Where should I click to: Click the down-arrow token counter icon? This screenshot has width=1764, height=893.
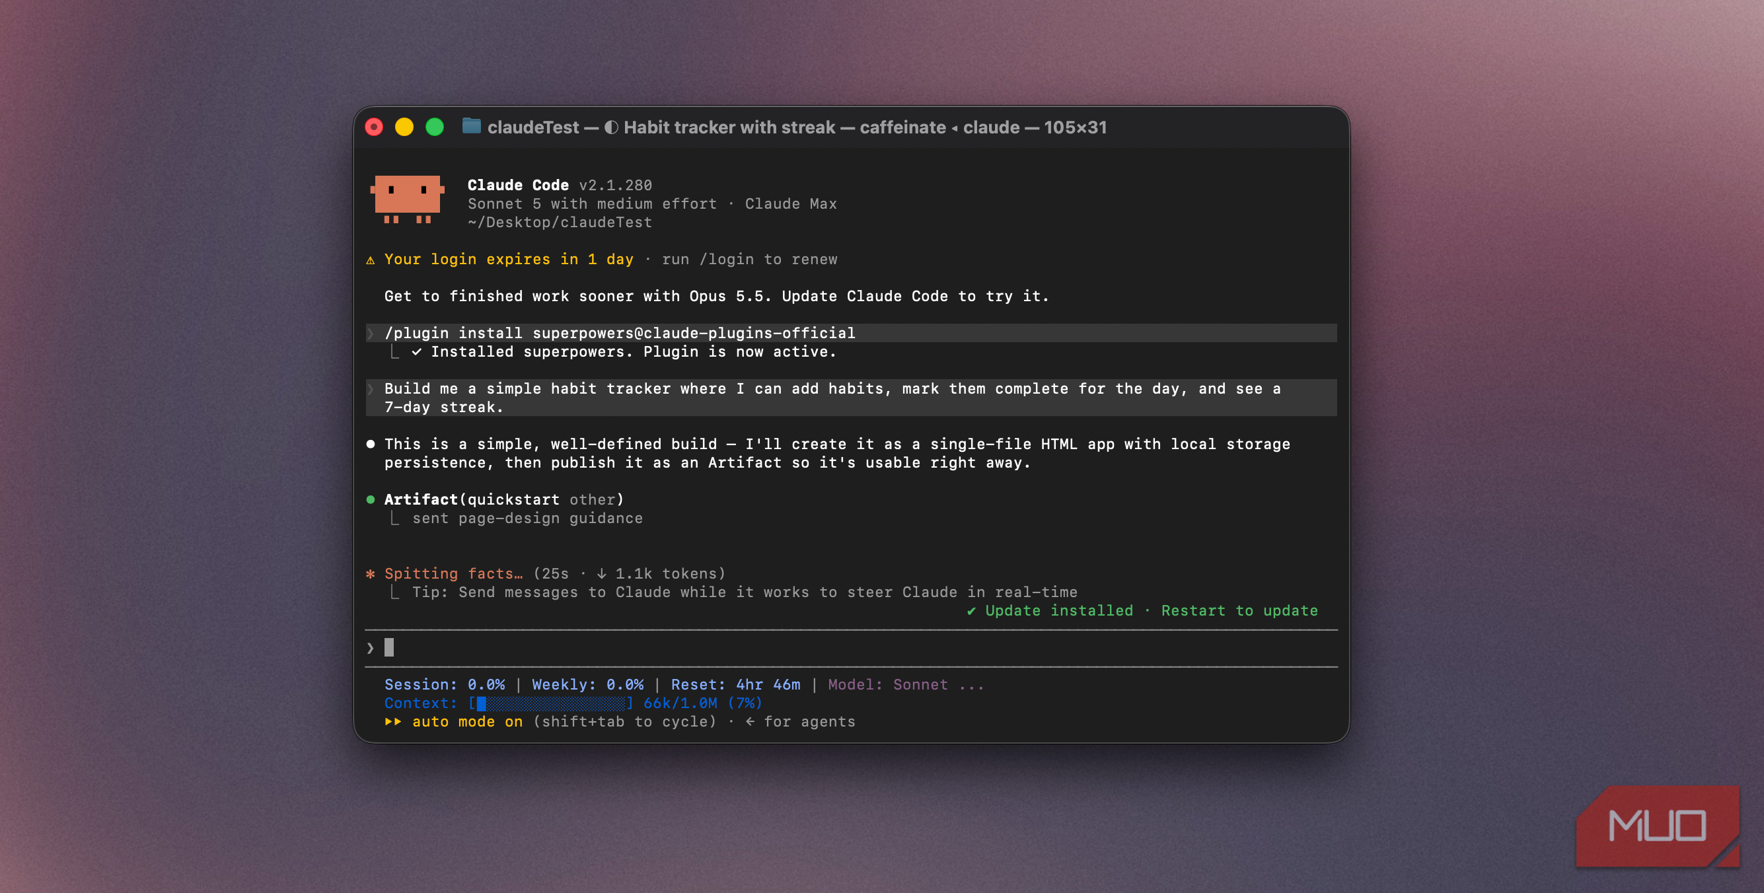[601, 573]
